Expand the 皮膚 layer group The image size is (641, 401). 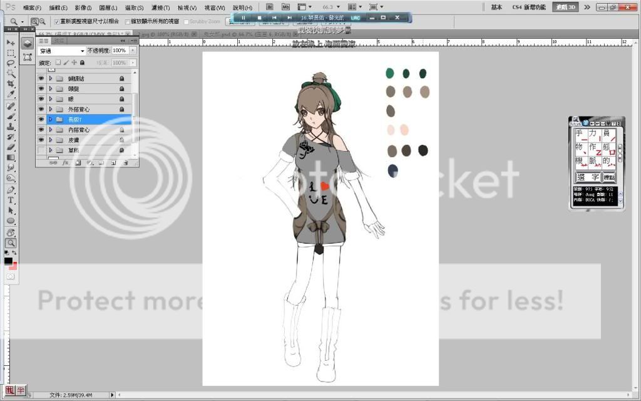51,140
